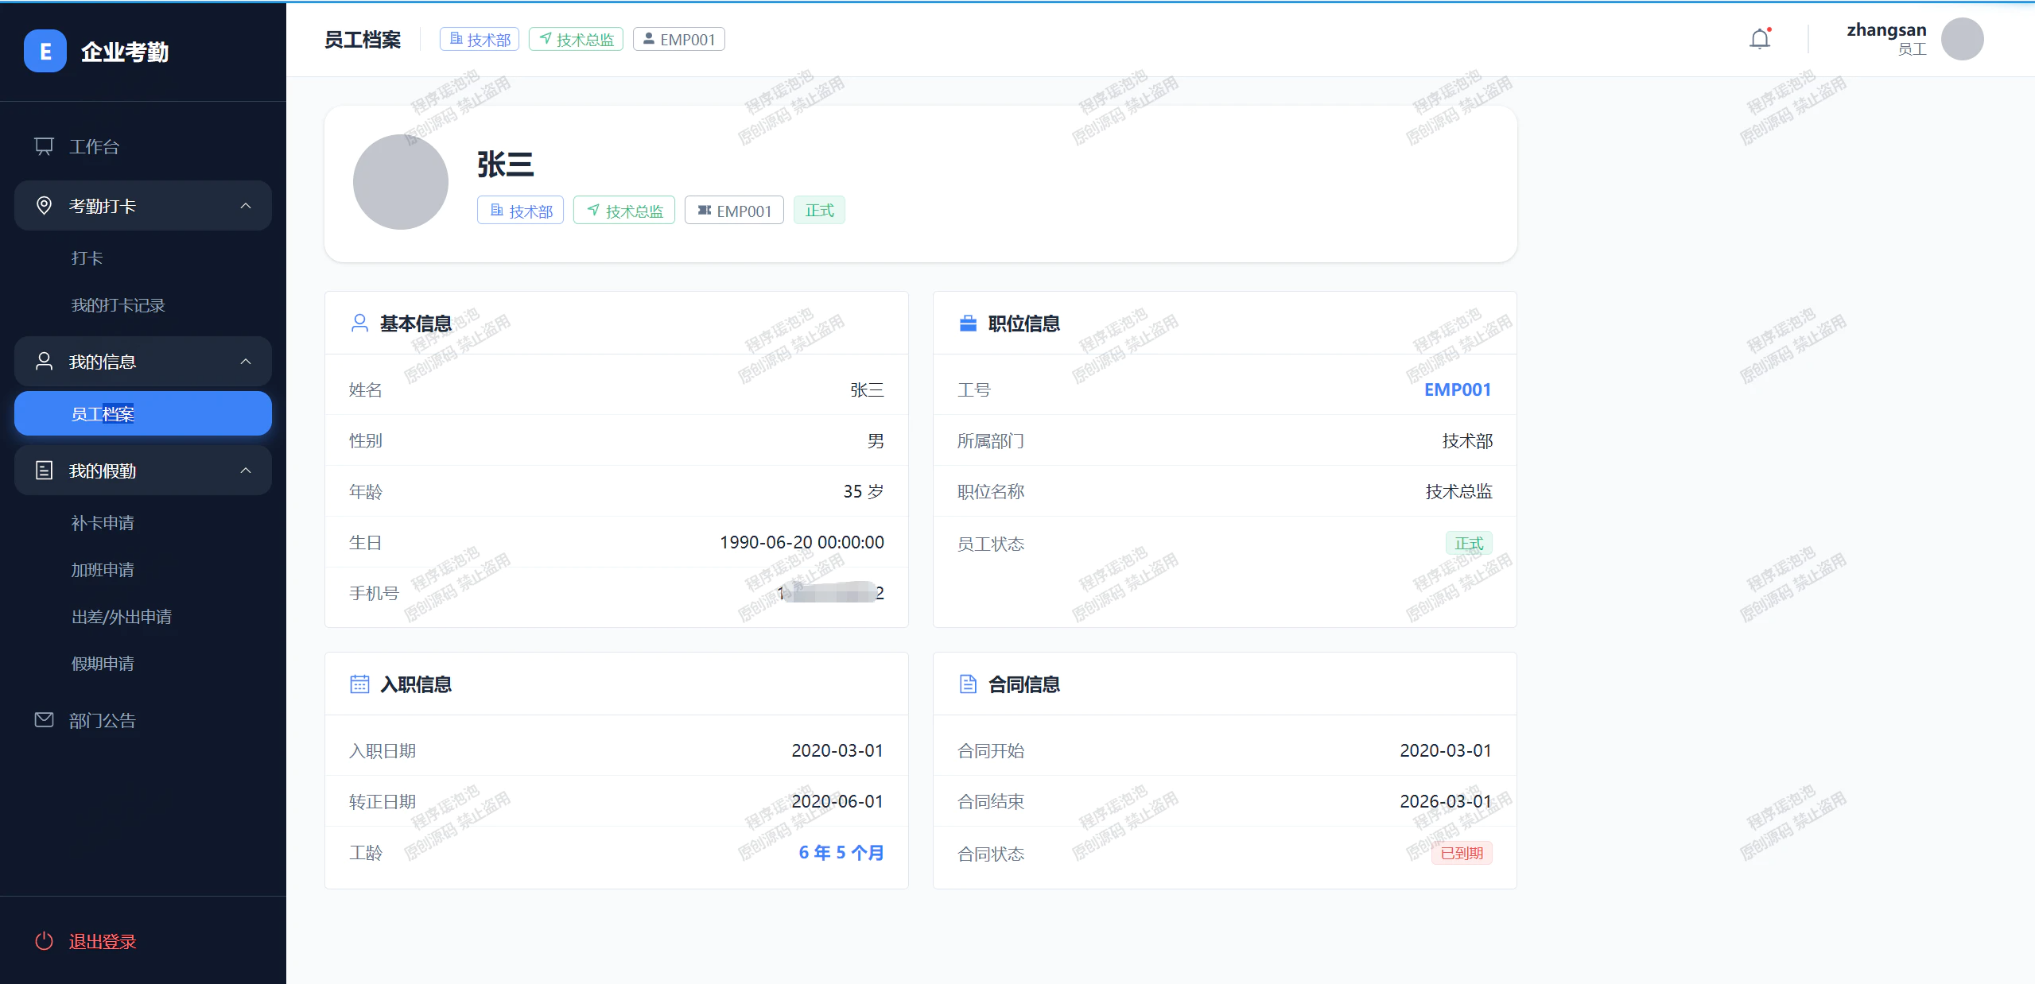The width and height of the screenshot is (2035, 984).
Task: Click the birthday value 1990-06-20 00:00:00
Action: [x=802, y=542]
